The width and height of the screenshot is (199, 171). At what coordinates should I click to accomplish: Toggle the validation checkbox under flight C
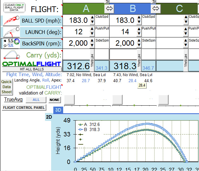point(163,100)
